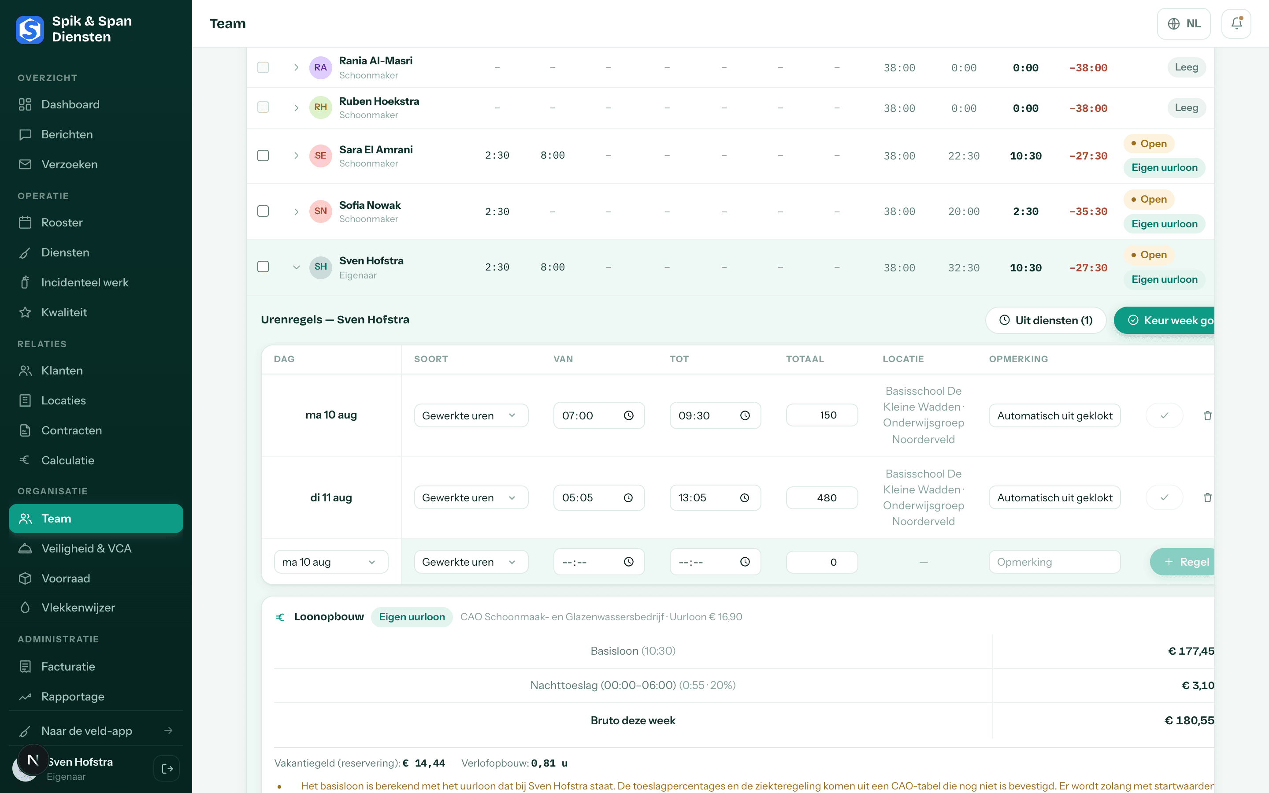Click the Leeg badge on Ruben Hoekstra row
Viewport: 1269px width, 793px height.
(x=1186, y=107)
